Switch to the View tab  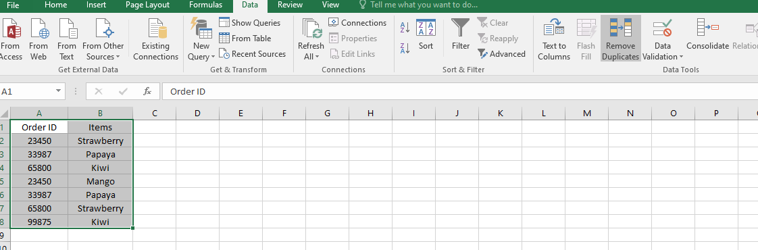click(330, 5)
